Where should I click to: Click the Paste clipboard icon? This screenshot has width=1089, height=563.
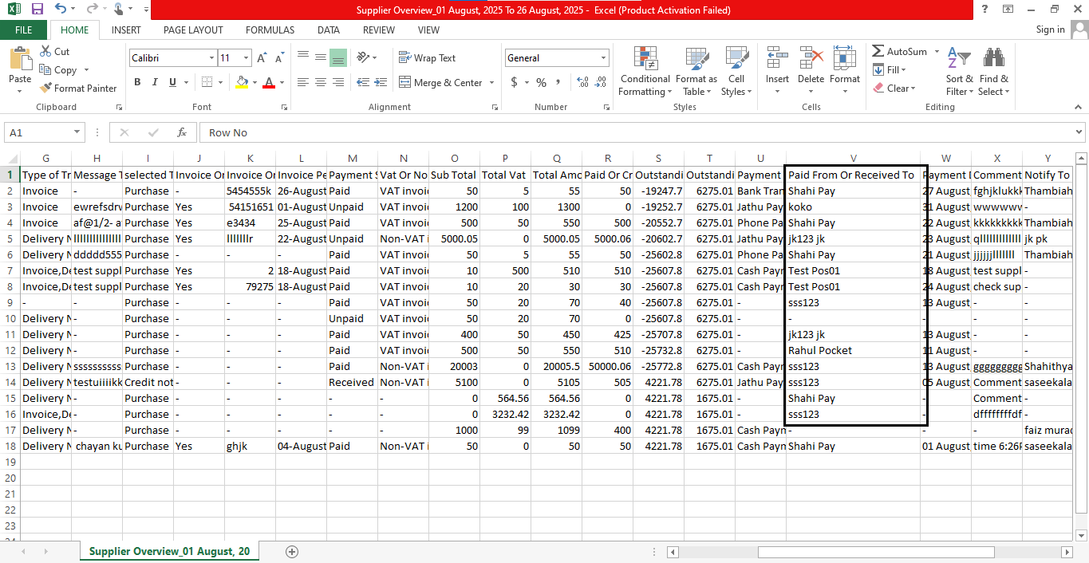click(20, 59)
